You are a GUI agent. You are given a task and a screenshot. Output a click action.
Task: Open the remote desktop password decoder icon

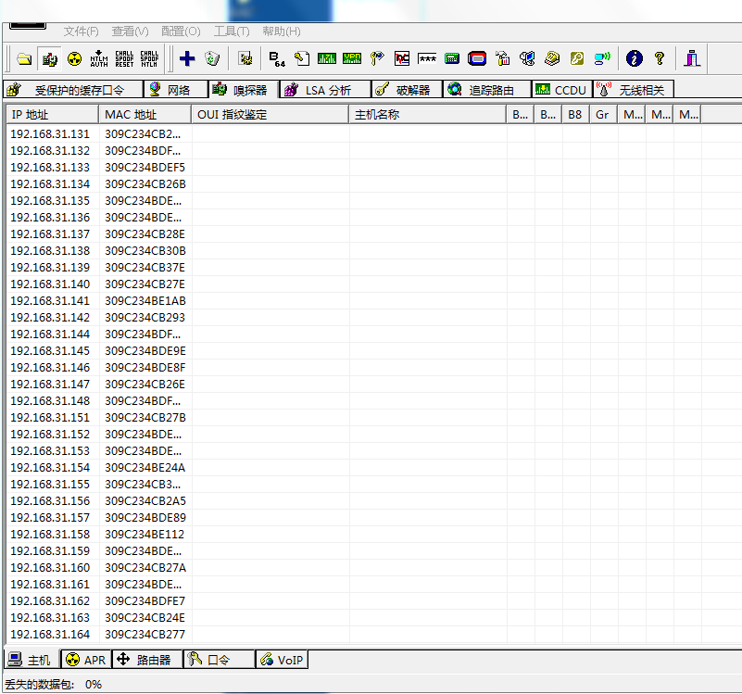tap(477, 58)
